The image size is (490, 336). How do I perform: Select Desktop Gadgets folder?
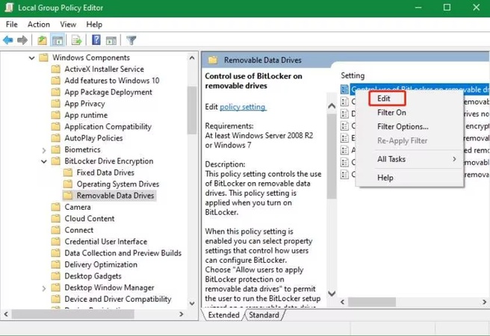pos(93,276)
